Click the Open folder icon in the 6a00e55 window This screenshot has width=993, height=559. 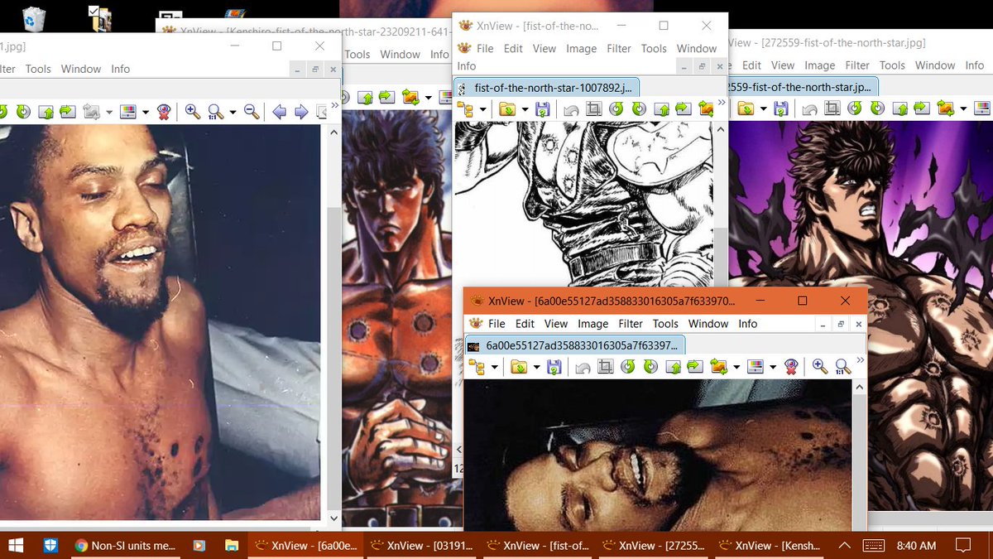[x=518, y=366]
